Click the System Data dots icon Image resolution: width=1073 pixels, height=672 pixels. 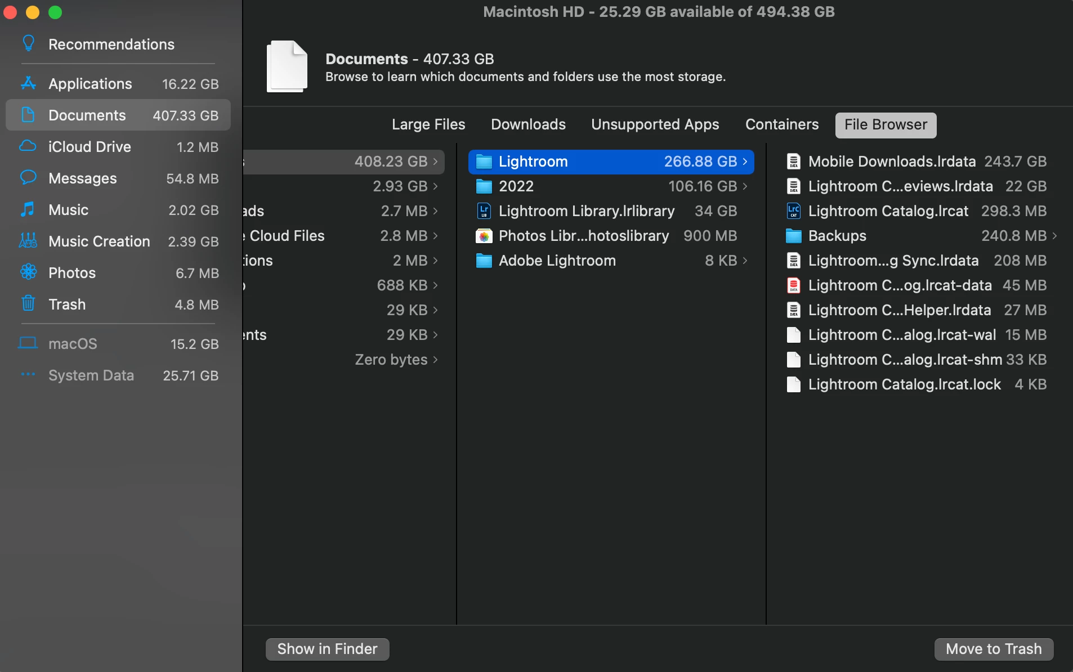[28, 375]
